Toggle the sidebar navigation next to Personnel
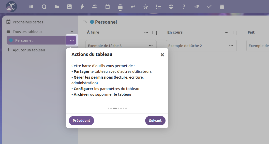Screen dimensions: 269x144 click(85, 22)
